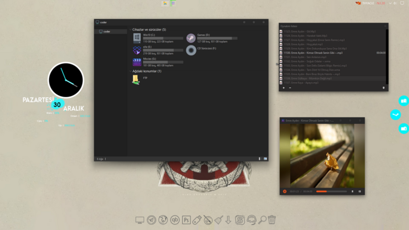
Task: Launch Telegram from the dock
Action: click(x=152, y=220)
